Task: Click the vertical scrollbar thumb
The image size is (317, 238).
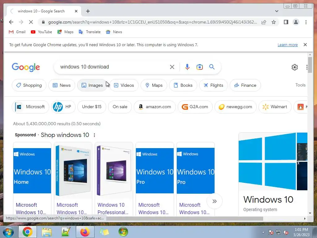Action: pyautogui.click(x=310, y=65)
